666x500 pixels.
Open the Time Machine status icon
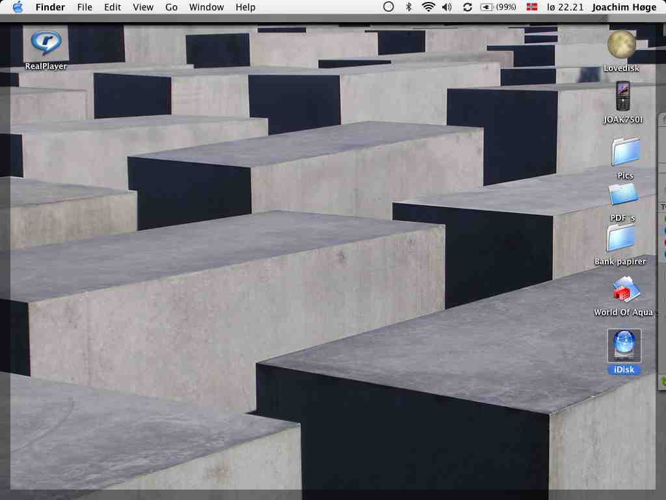[388, 7]
